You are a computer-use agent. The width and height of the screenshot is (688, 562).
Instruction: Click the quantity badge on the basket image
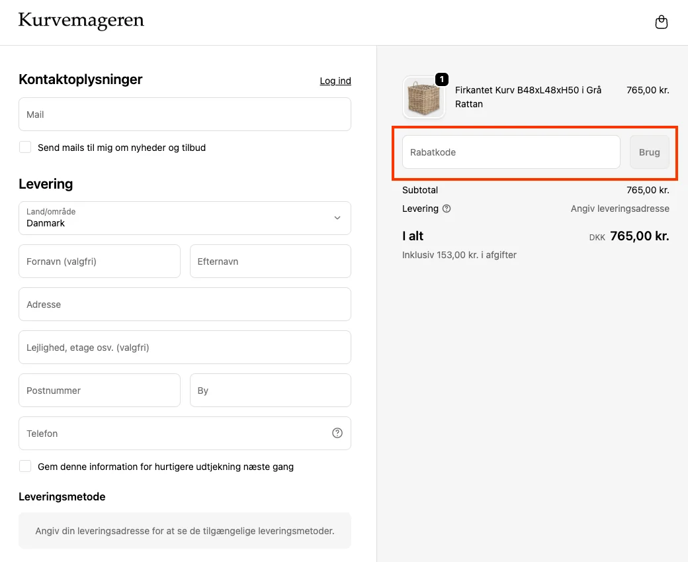[441, 79]
